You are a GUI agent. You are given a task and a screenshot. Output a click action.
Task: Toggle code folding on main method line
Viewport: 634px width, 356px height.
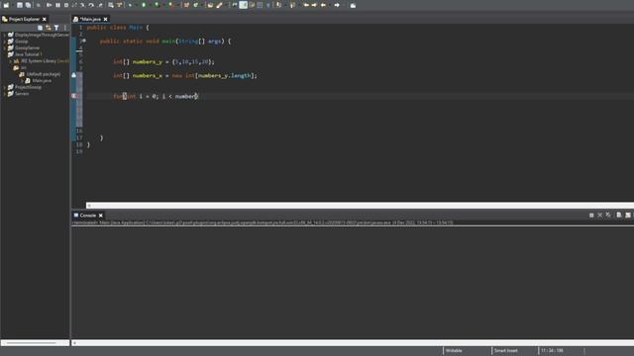point(84,41)
